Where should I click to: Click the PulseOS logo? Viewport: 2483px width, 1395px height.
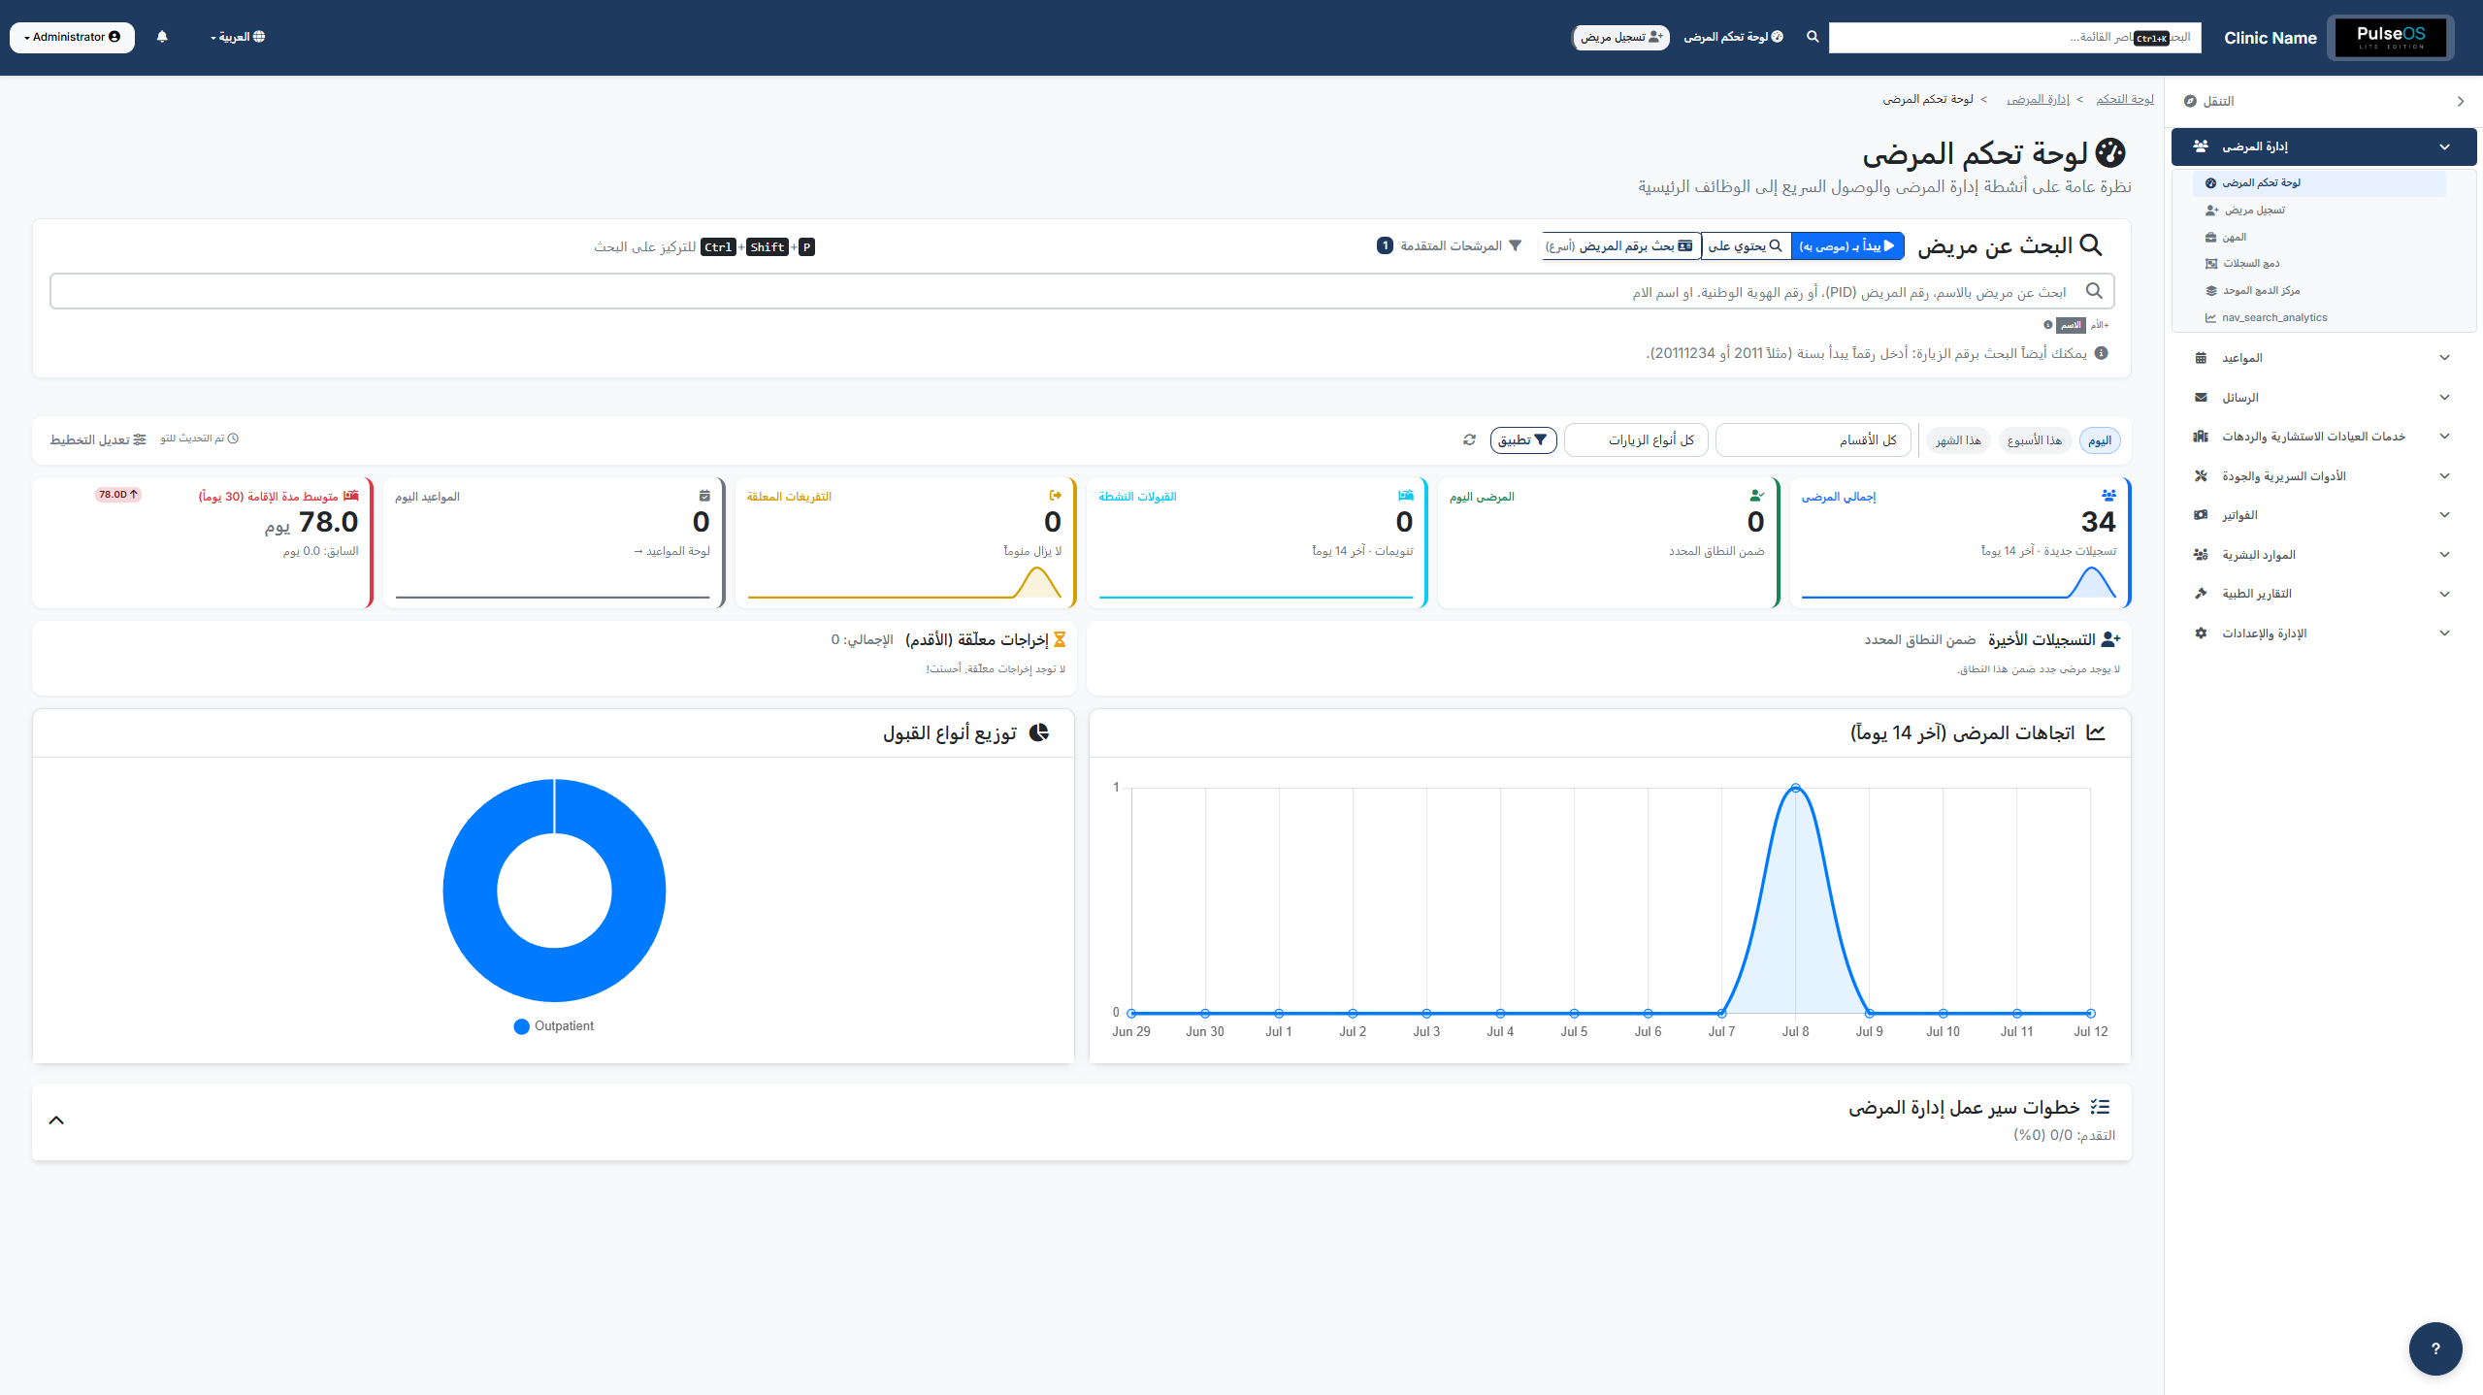pyautogui.click(x=2390, y=38)
